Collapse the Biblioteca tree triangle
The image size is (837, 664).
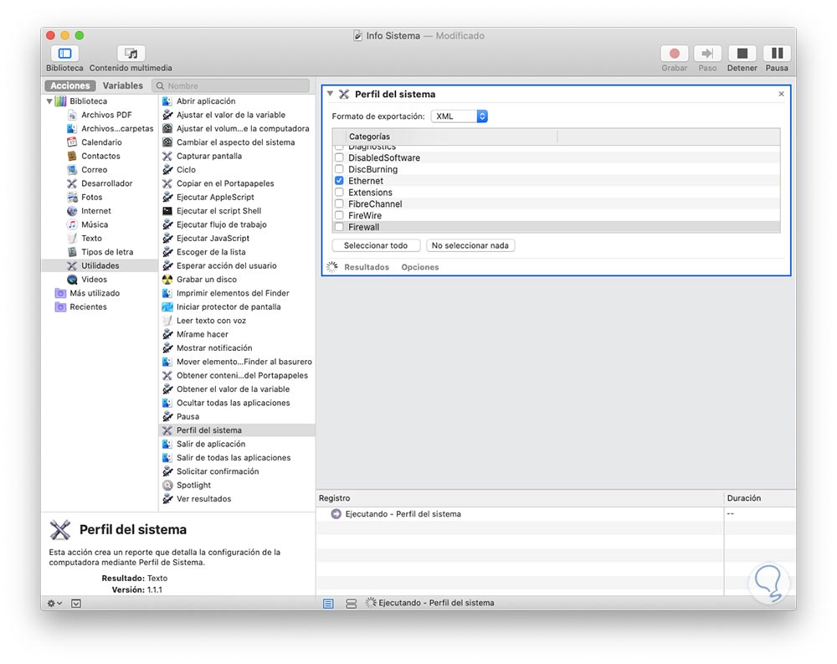pos(49,101)
